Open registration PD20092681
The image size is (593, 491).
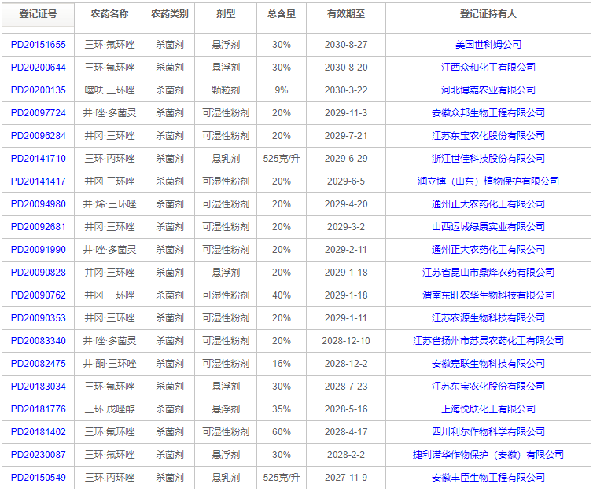click(39, 227)
